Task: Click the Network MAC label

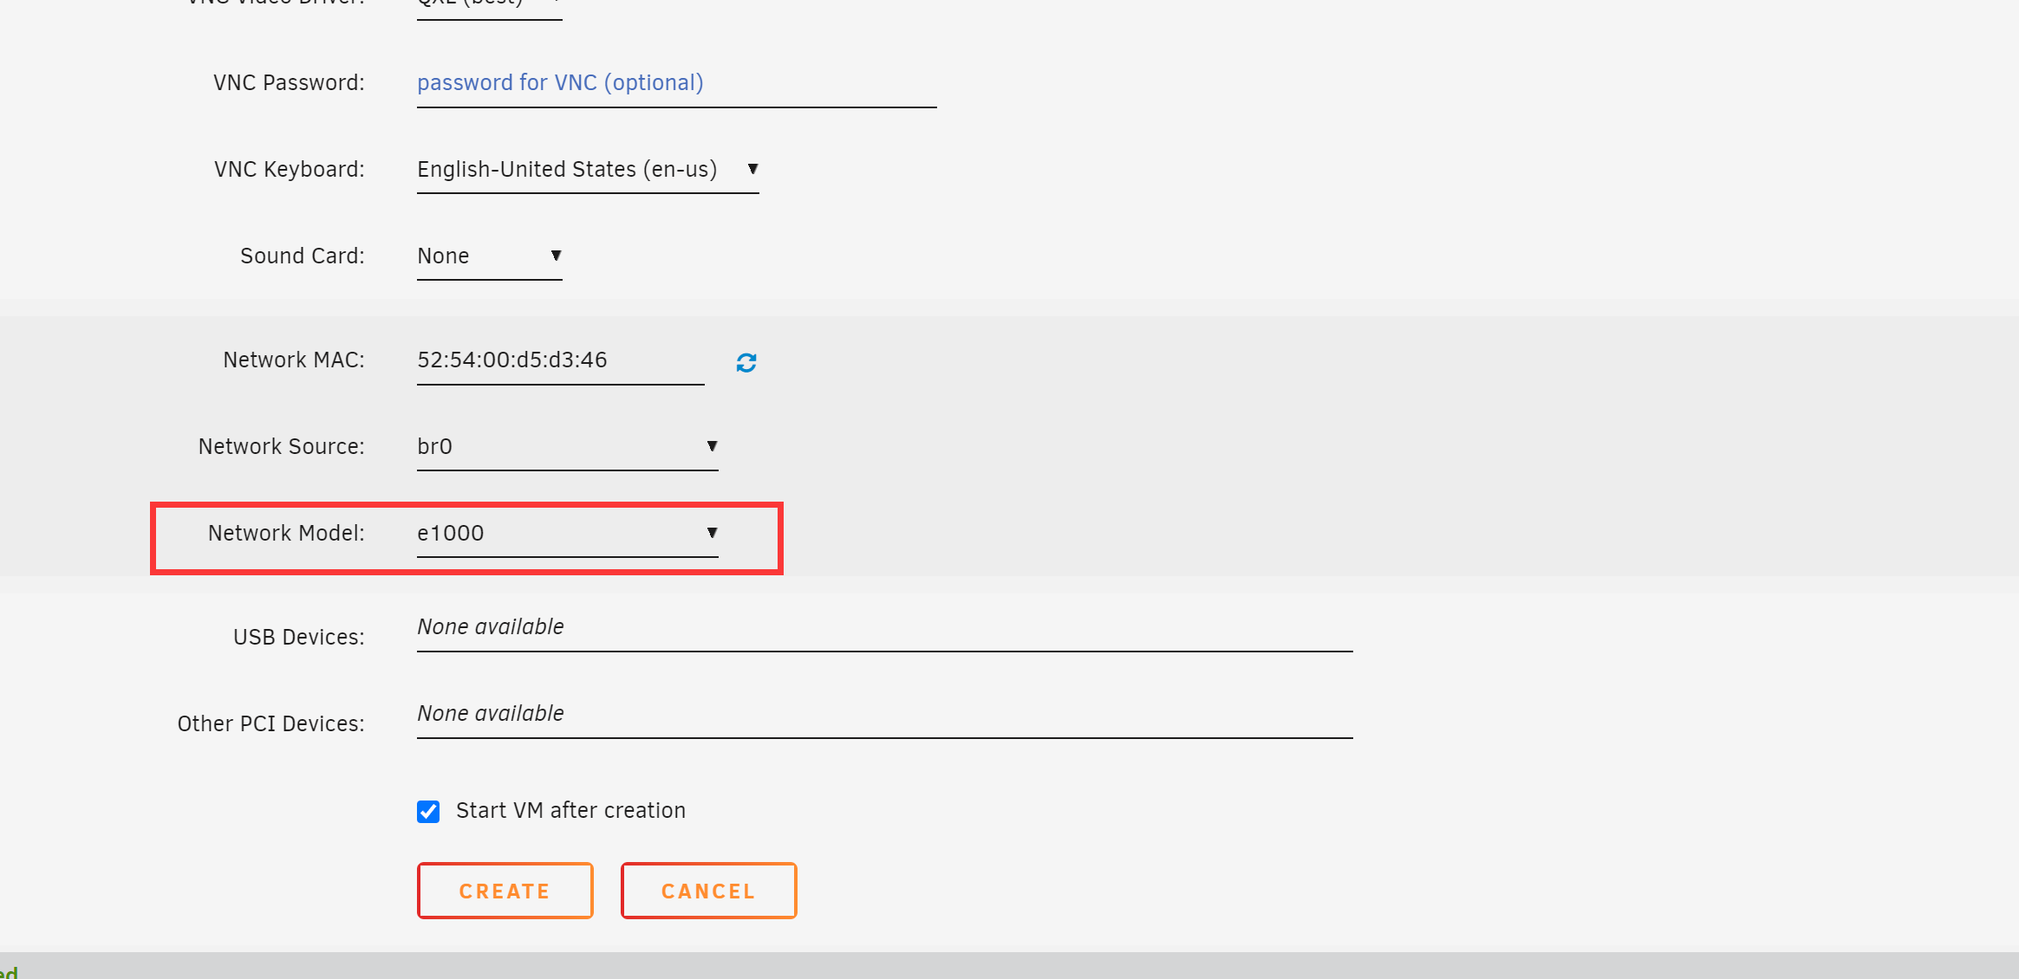Action: point(293,360)
